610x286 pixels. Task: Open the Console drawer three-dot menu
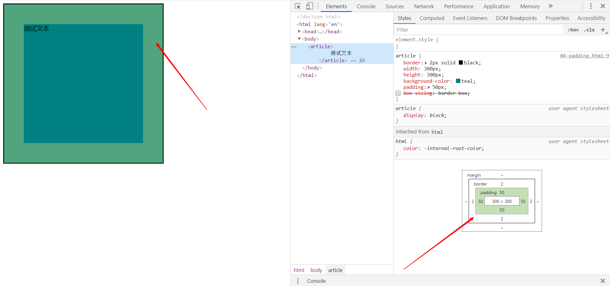tap(298, 281)
